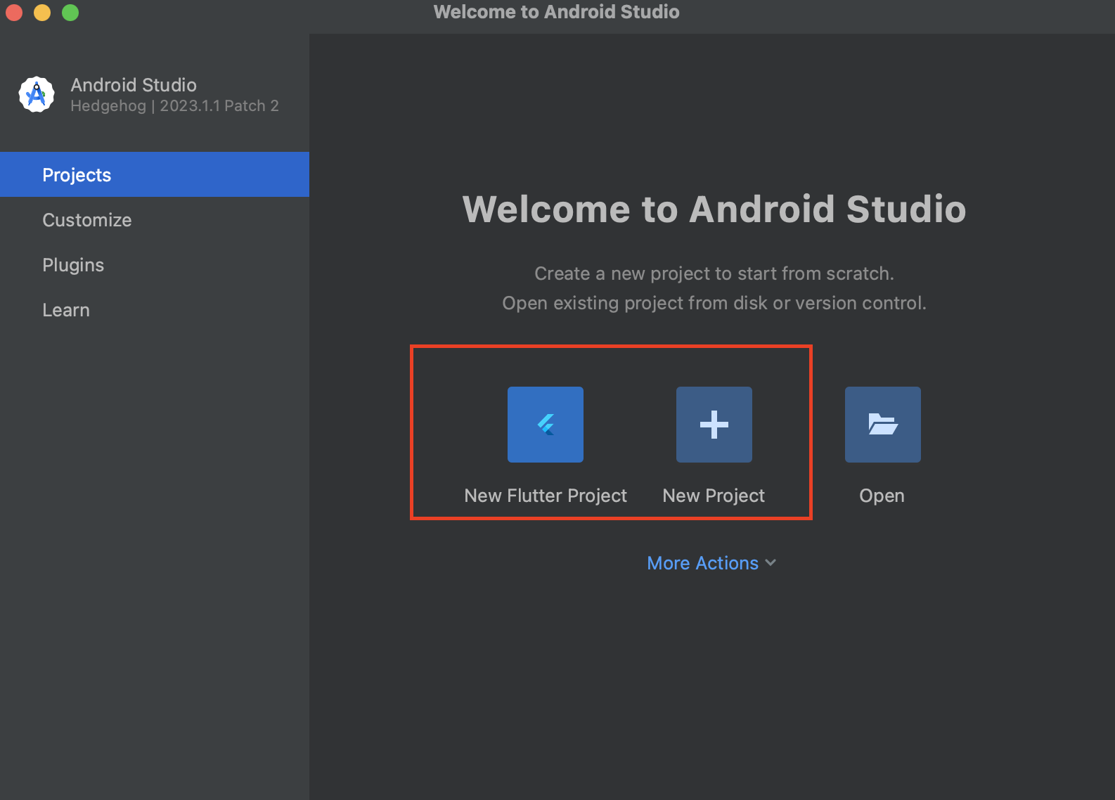Click the window title bar text
1115x800 pixels.
coord(557,12)
